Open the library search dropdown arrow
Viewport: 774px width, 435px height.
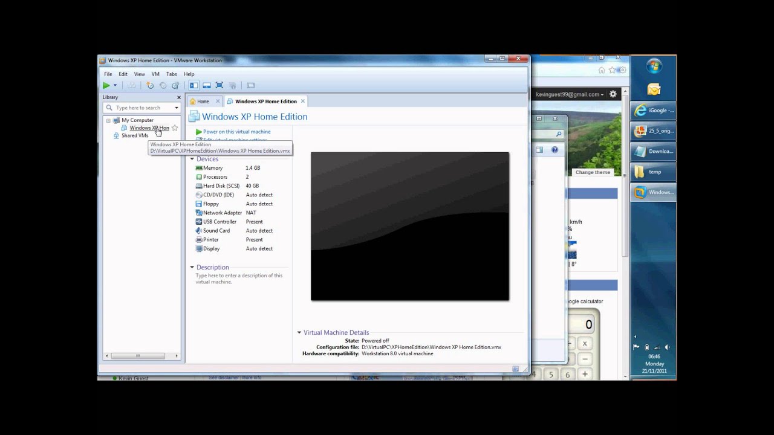pos(177,108)
